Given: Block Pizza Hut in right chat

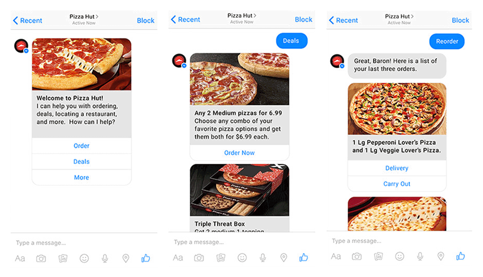Looking at the screenshot, I should [461, 20].
